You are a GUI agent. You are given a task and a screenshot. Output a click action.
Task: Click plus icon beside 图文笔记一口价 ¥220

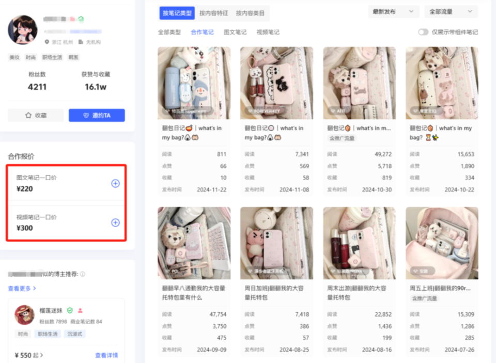[x=115, y=183]
